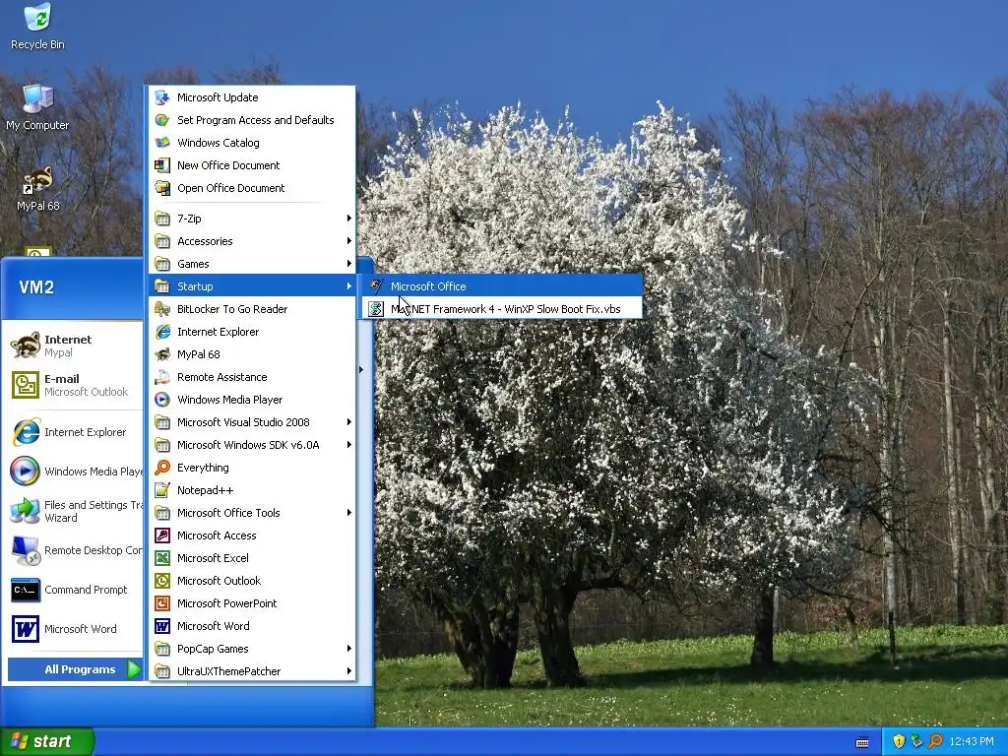The height and width of the screenshot is (756, 1008).
Task: Click the Windows Catalog icon
Action: [162, 143]
